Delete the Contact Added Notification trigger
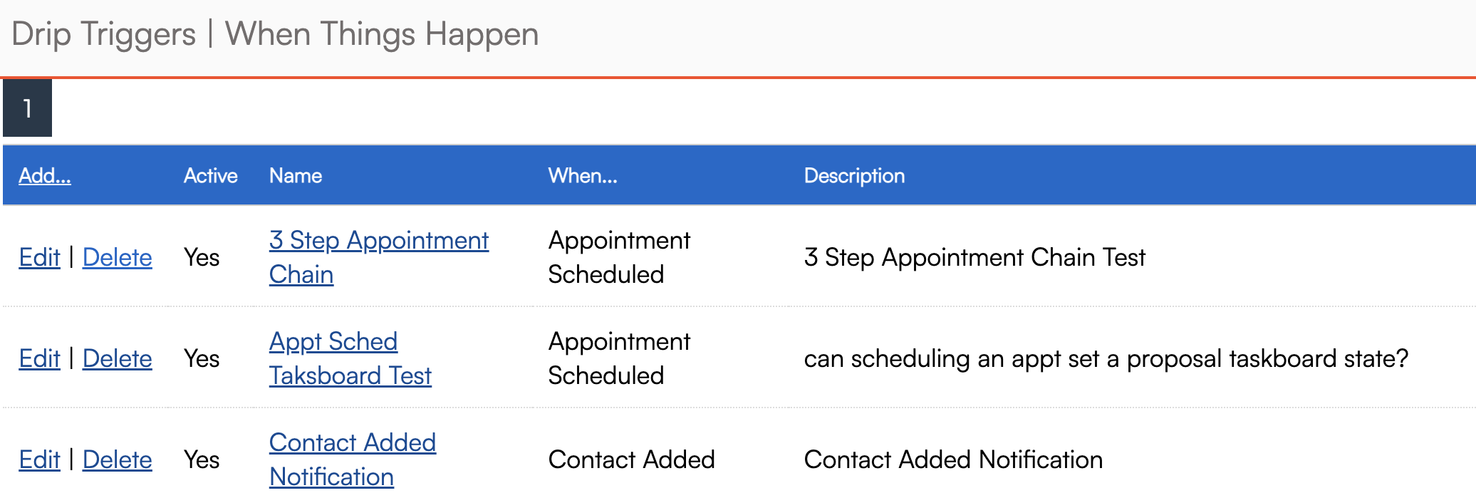 tap(117, 460)
